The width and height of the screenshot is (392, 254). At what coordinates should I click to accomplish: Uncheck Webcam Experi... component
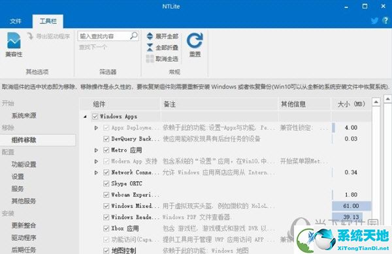click(x=106, y=195)
